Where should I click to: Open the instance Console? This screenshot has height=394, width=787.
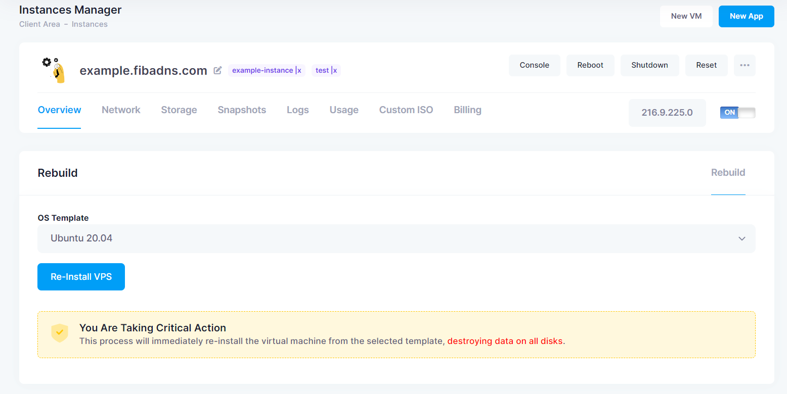[x=534, y=65]
